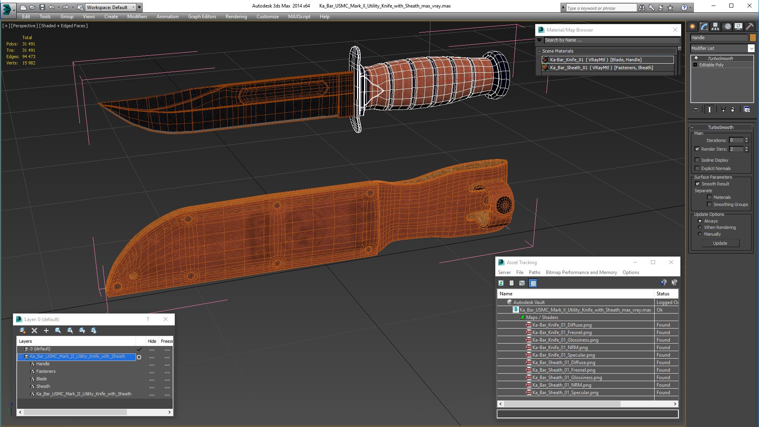Viewport: 759px width, 427px height.
Task: Select the When Rendering radio option
Action: [x=700, y=227]
